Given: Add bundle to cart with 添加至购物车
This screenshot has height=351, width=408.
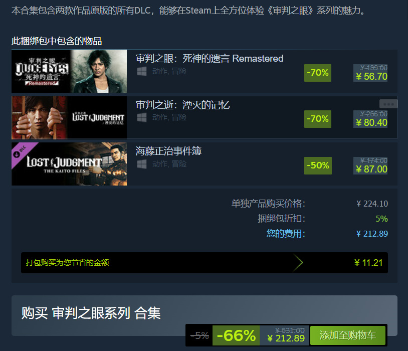Looking at the screenshot, I should tap(348, 335).
